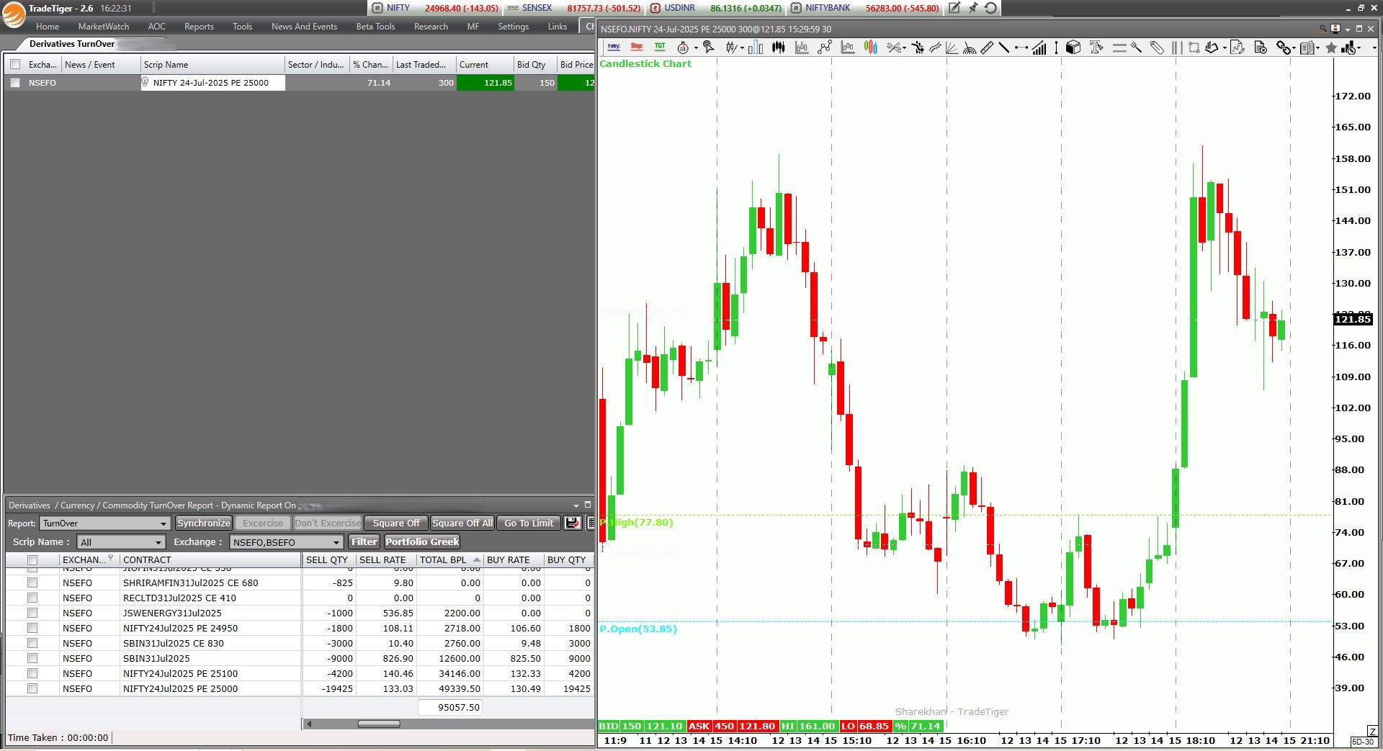This screenshot has width=1383, height=751.
Task: Click the TOTAL BPL column header
Action: pos(449,559)
